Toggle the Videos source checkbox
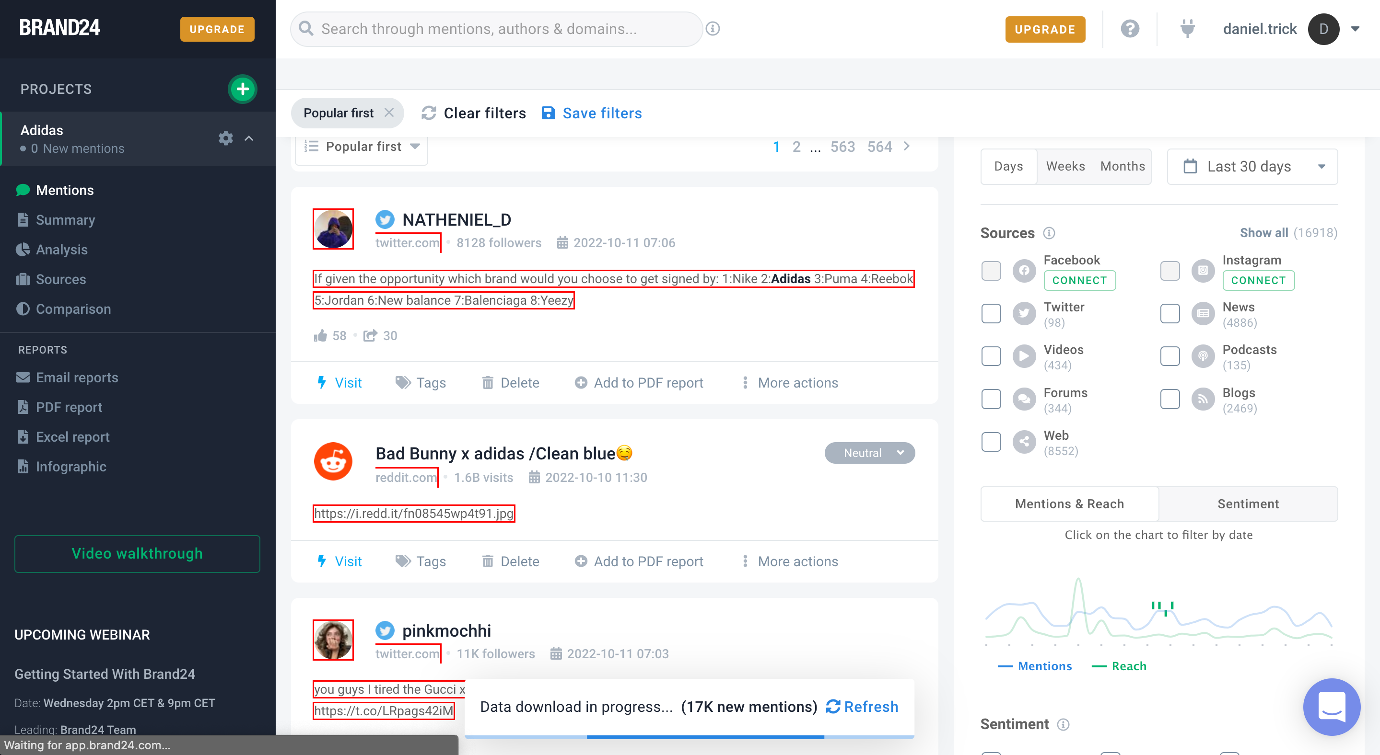The image size is (1380, 755). (x=991, y=356)
